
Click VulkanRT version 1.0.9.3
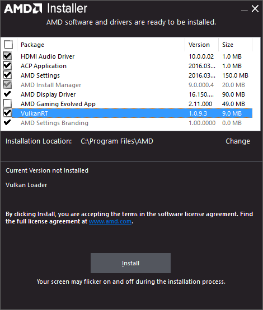[198, 113]
